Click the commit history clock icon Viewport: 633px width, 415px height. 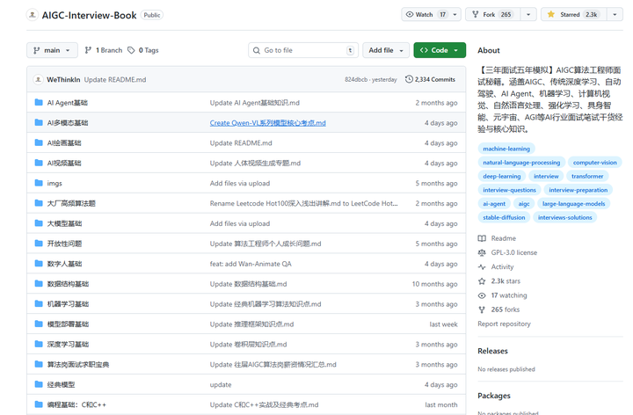click(409, 79)
